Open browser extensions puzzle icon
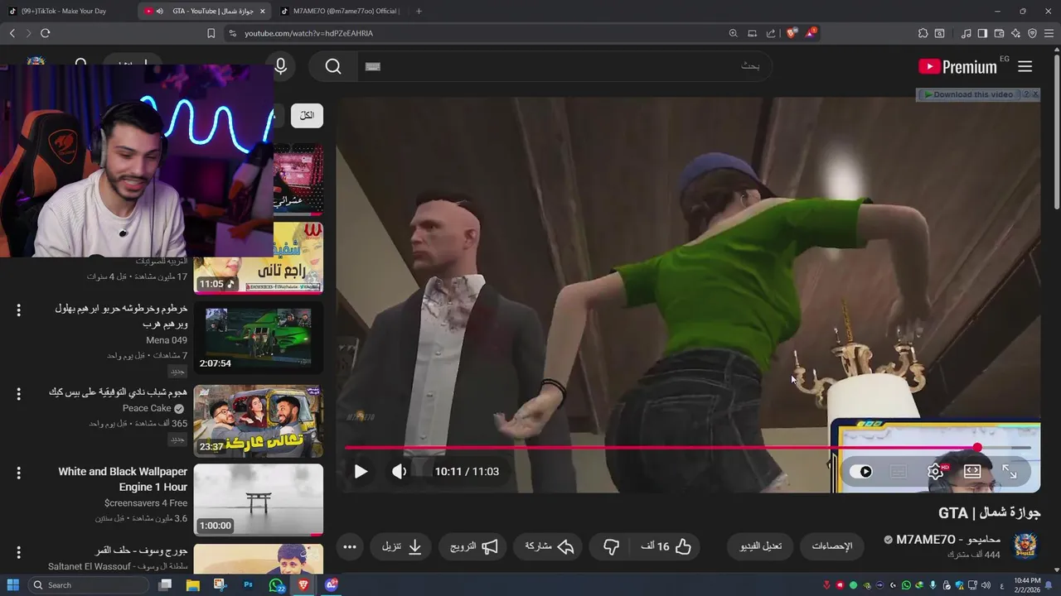Image resolution: width=1061 pixels, height=596 pixels. (x=923, y=33)
